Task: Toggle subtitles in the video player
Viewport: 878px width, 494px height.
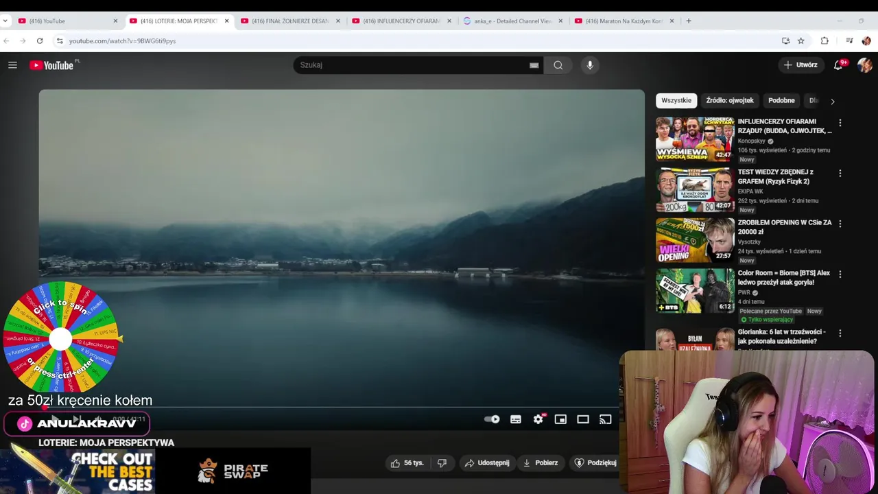Action: pos(516,419)
